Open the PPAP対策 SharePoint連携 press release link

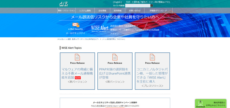(x=115, y=73)
